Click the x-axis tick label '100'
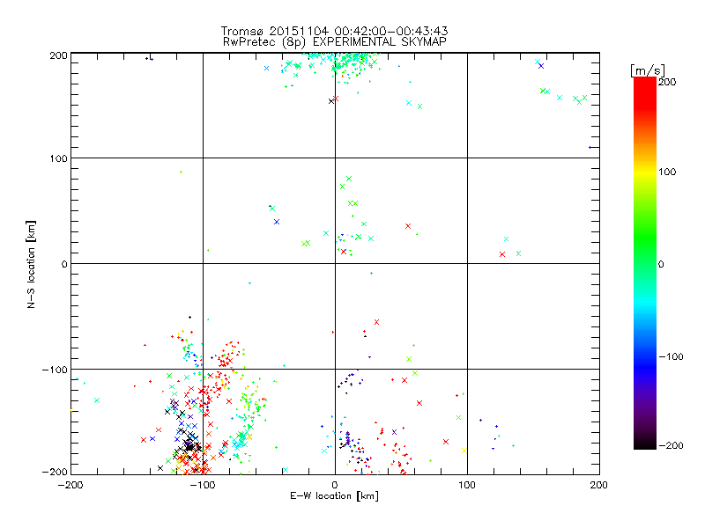 click(467, 485)
